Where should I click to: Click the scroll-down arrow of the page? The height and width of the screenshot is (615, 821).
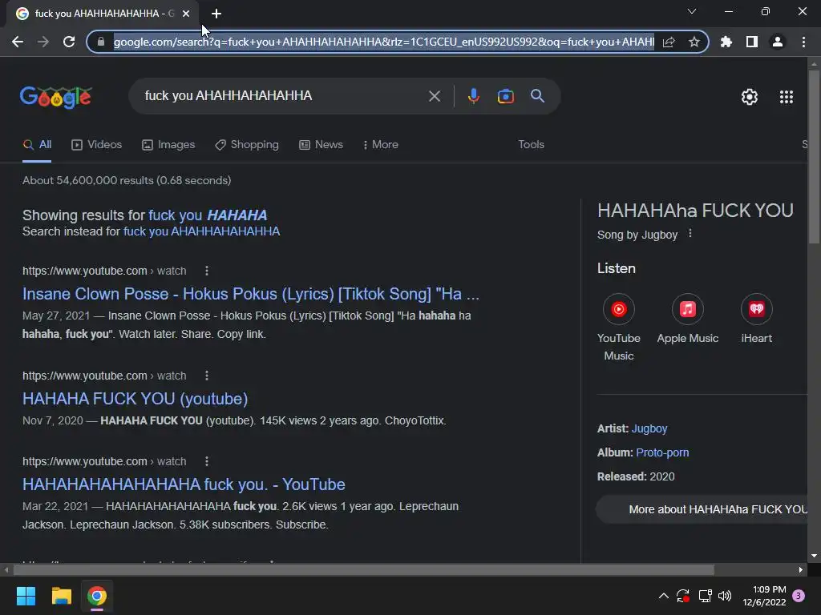[x=814, y=556]
